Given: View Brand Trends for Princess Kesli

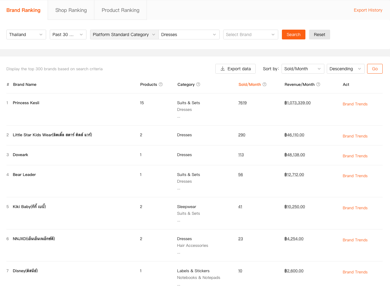Looking at the screenshot, I should point(355,104).
